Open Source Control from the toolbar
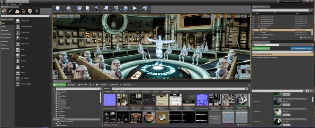This screenshot has height=128, width=315. [x=68, y=9]
